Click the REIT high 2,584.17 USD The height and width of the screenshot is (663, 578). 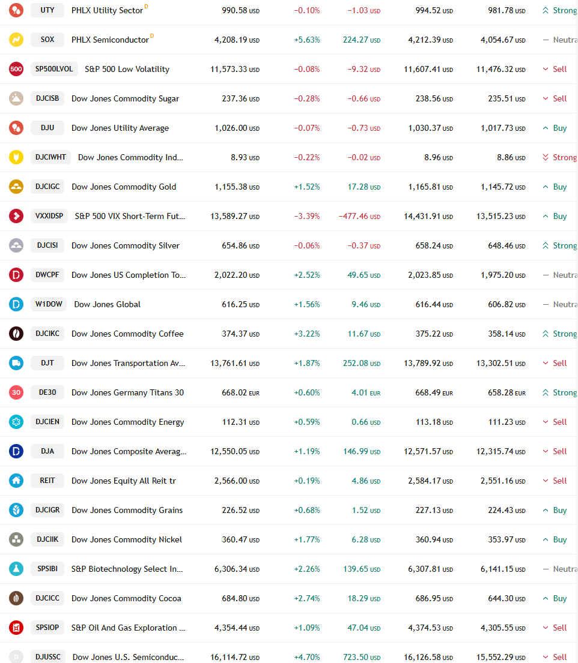430,481
